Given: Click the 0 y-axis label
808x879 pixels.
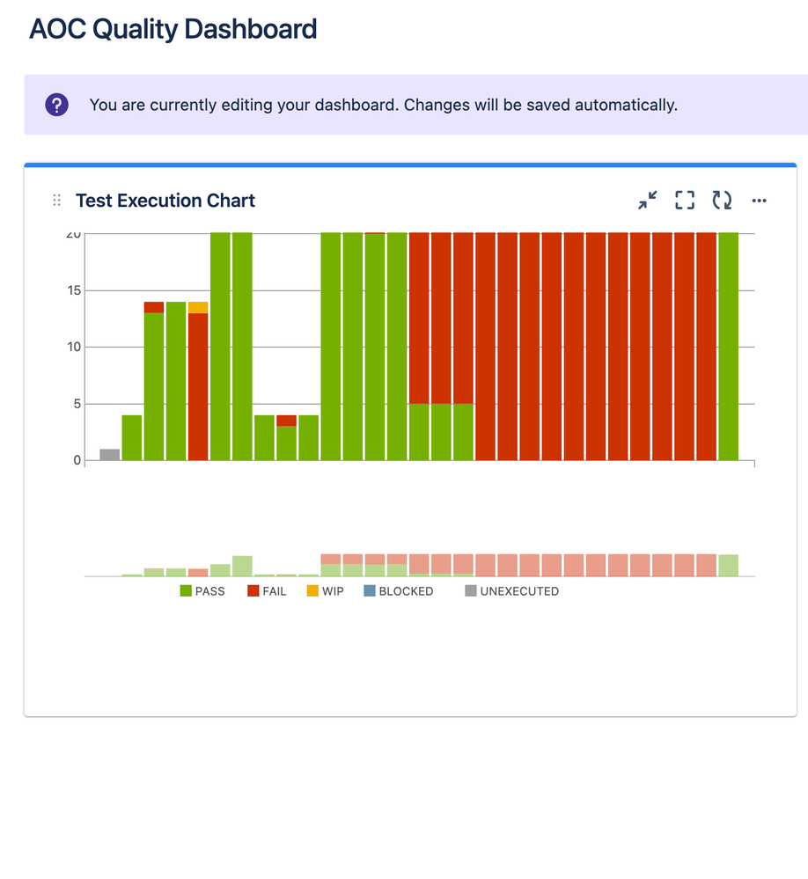Looking at the screenshot, I should (77, 460).
